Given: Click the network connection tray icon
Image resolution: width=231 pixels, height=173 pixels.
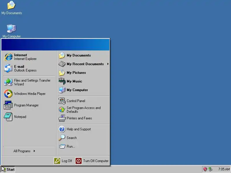Looking at the screenshot, I should [x=210, y=169].
